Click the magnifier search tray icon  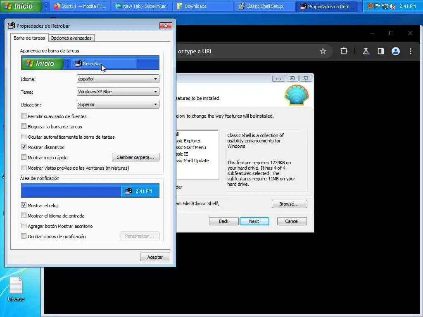(371, 6)
